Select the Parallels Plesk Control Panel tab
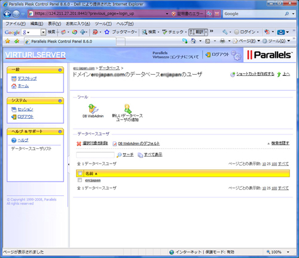Viewport: 299px width, 258px height. [70, 41]
